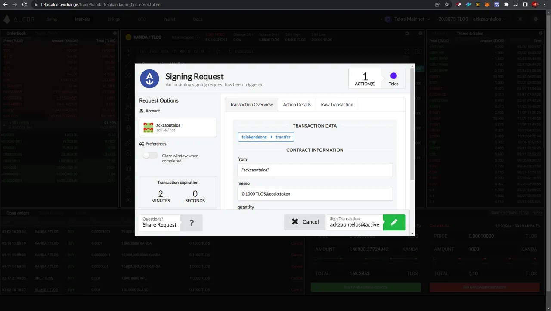The image size is (551, 311).
Task: Switch to Action Details tab
Action: click(x=297, y=105)
